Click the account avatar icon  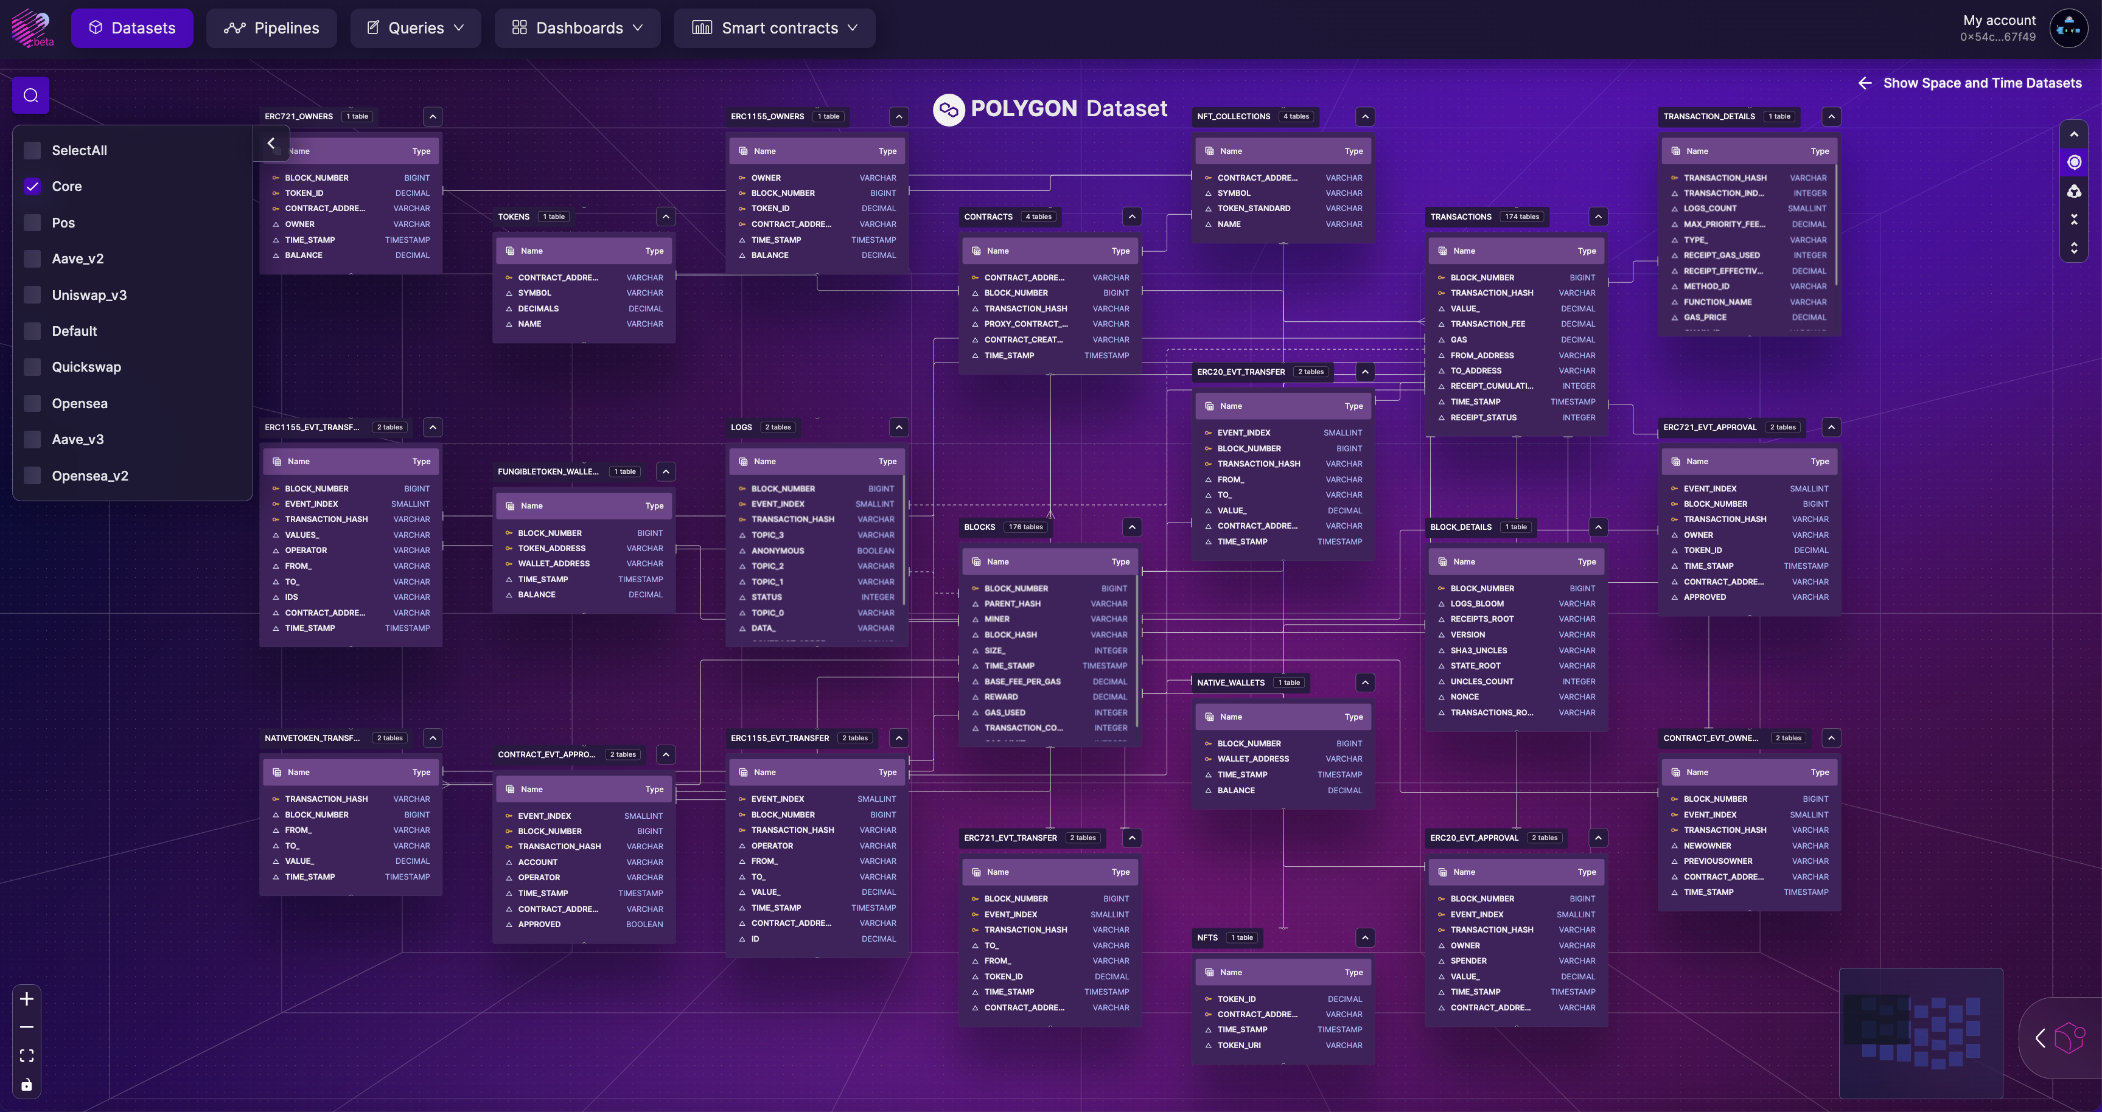2069,29
